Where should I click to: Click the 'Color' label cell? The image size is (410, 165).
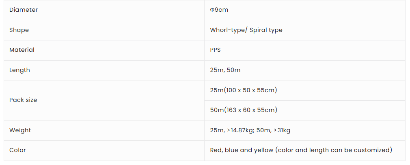[17, 150]
